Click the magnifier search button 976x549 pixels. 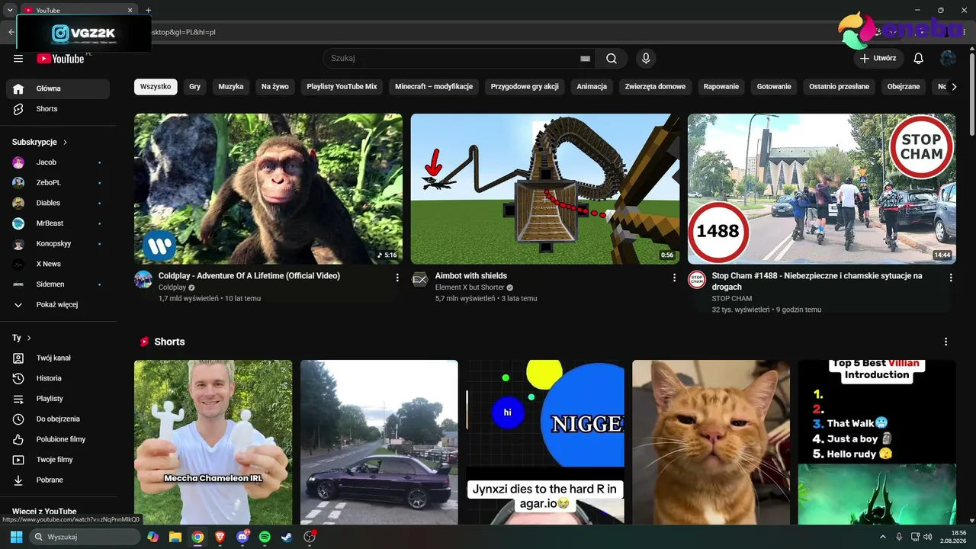[612, 59]
